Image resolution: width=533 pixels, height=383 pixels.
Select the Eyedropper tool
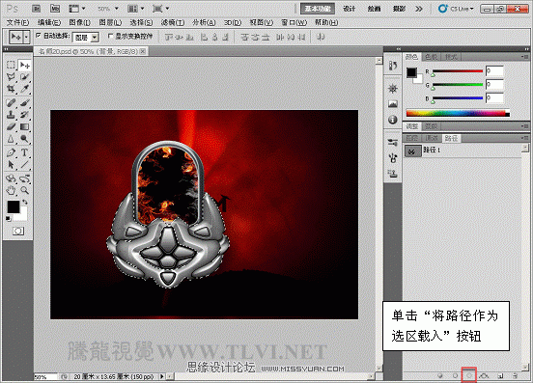[x=24, y=89]
